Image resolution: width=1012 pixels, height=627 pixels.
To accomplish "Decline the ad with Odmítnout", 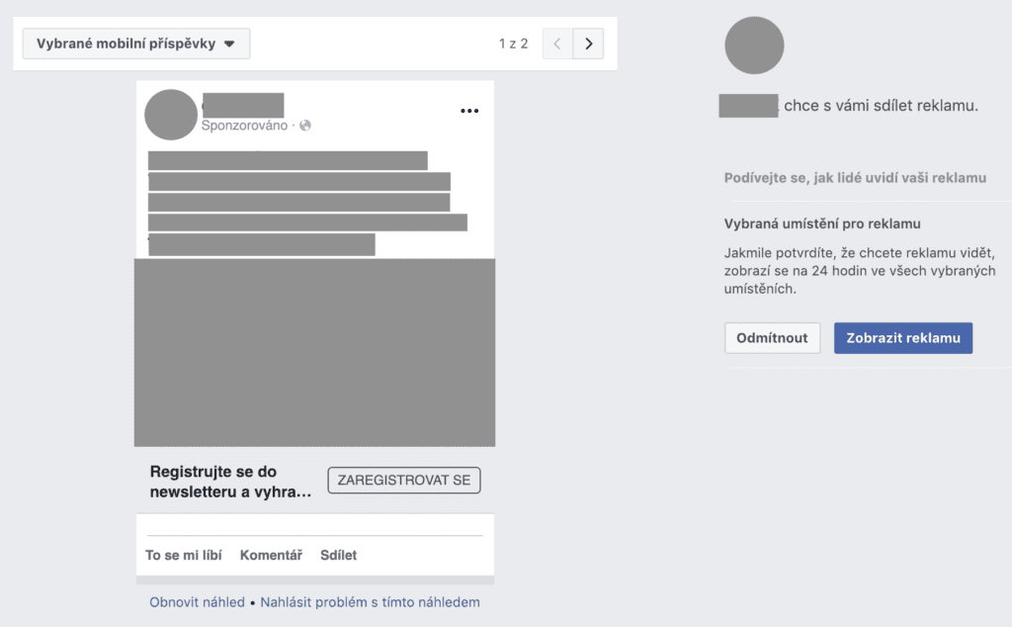I will (x=772, y=338).
